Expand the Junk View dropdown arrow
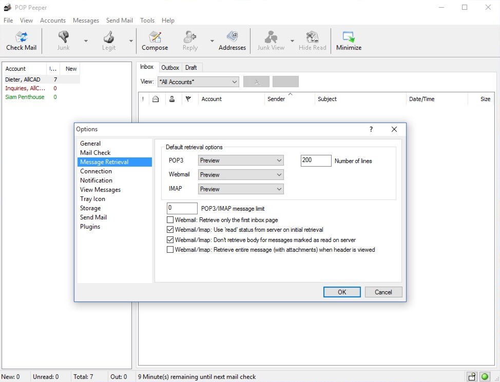The width and height of the screenshot is (500, 382). tap(292, 41)
